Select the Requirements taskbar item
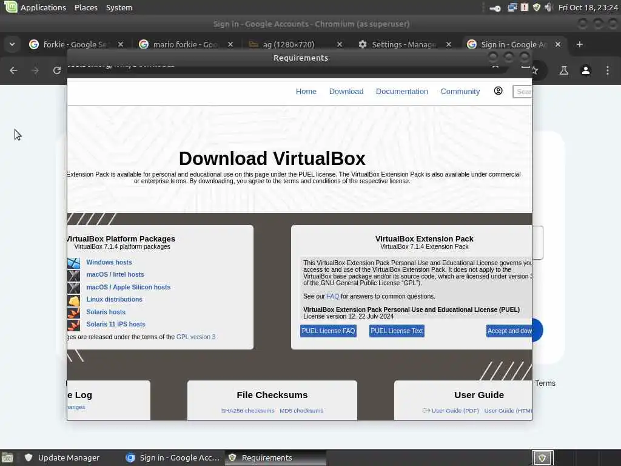The width and height of the screenshot is (621, 466). 276,458
